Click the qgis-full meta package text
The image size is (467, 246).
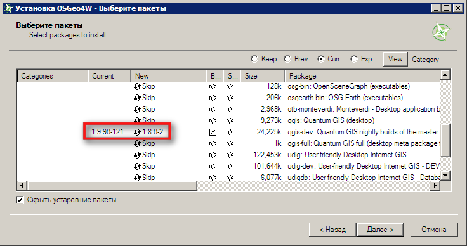point(364,144)
